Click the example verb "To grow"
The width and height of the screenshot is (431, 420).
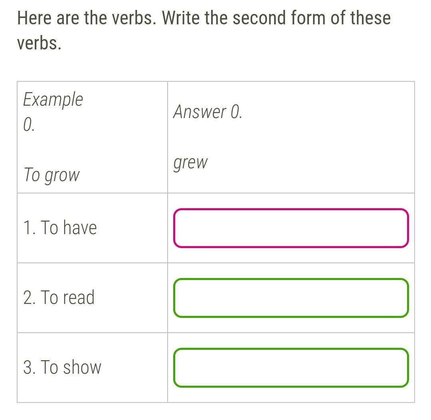(51, 175)
